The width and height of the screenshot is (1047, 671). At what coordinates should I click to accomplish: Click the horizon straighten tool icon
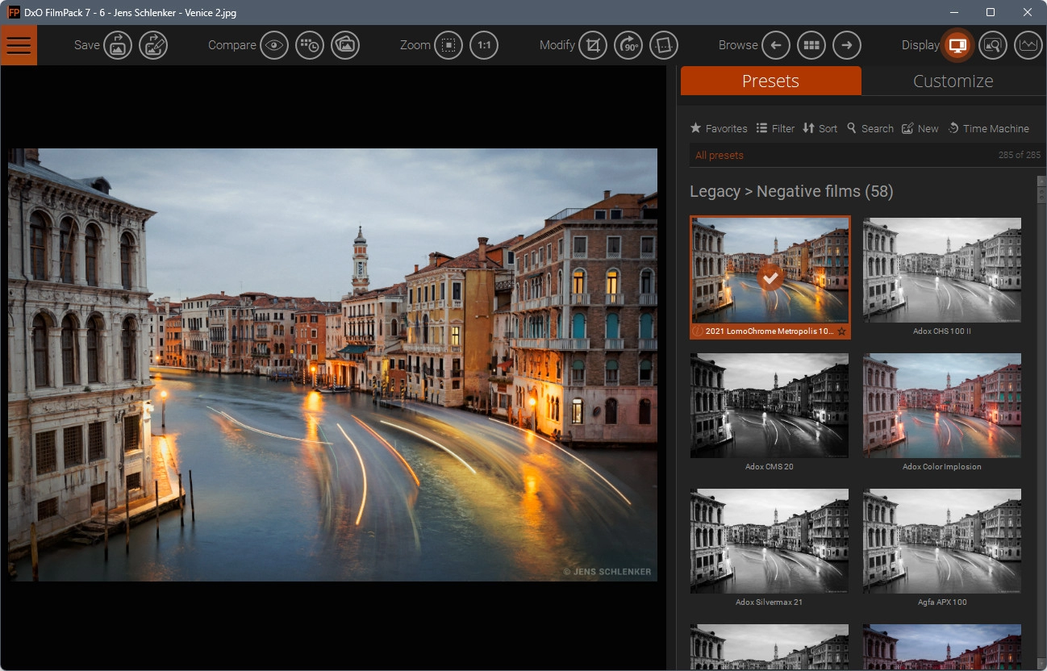click(664, 45)
